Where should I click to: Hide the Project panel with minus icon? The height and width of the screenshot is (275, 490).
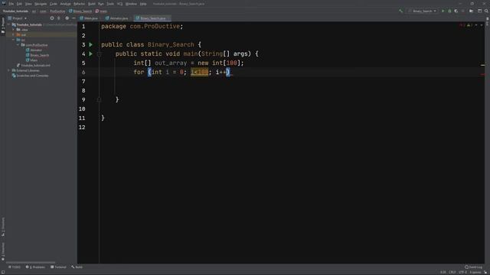point(73,18)
